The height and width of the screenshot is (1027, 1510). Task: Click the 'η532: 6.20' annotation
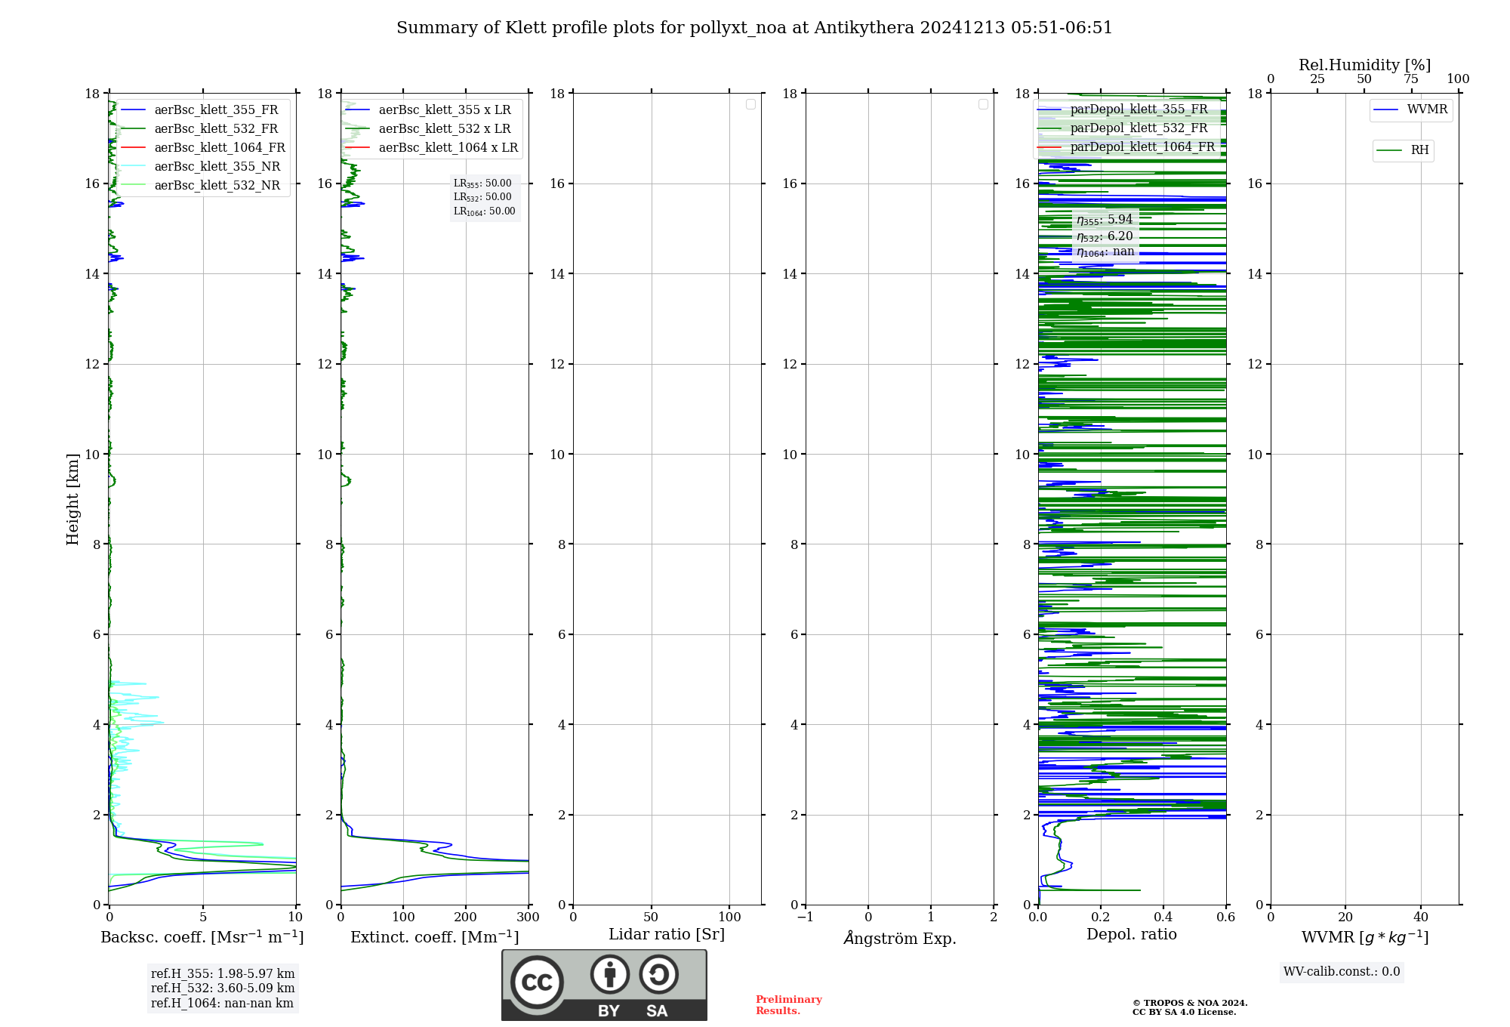click(1105, 236)
